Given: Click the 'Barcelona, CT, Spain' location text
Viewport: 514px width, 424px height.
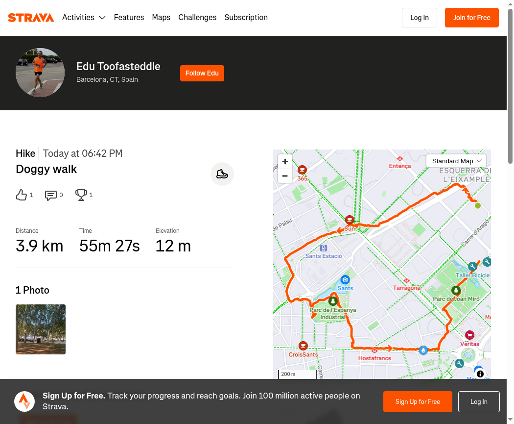Looking at the screenshot, I should [x=107, y=80].
